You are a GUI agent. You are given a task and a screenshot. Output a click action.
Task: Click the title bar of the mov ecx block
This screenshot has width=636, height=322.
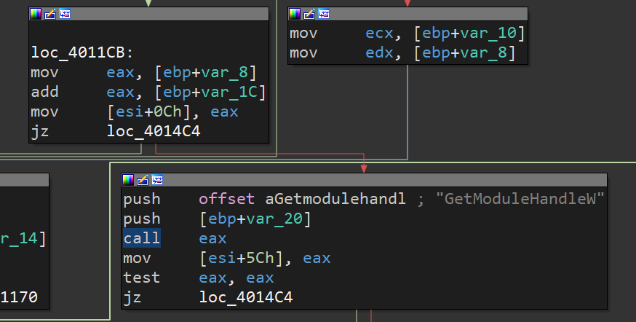[x=437, y=14]
